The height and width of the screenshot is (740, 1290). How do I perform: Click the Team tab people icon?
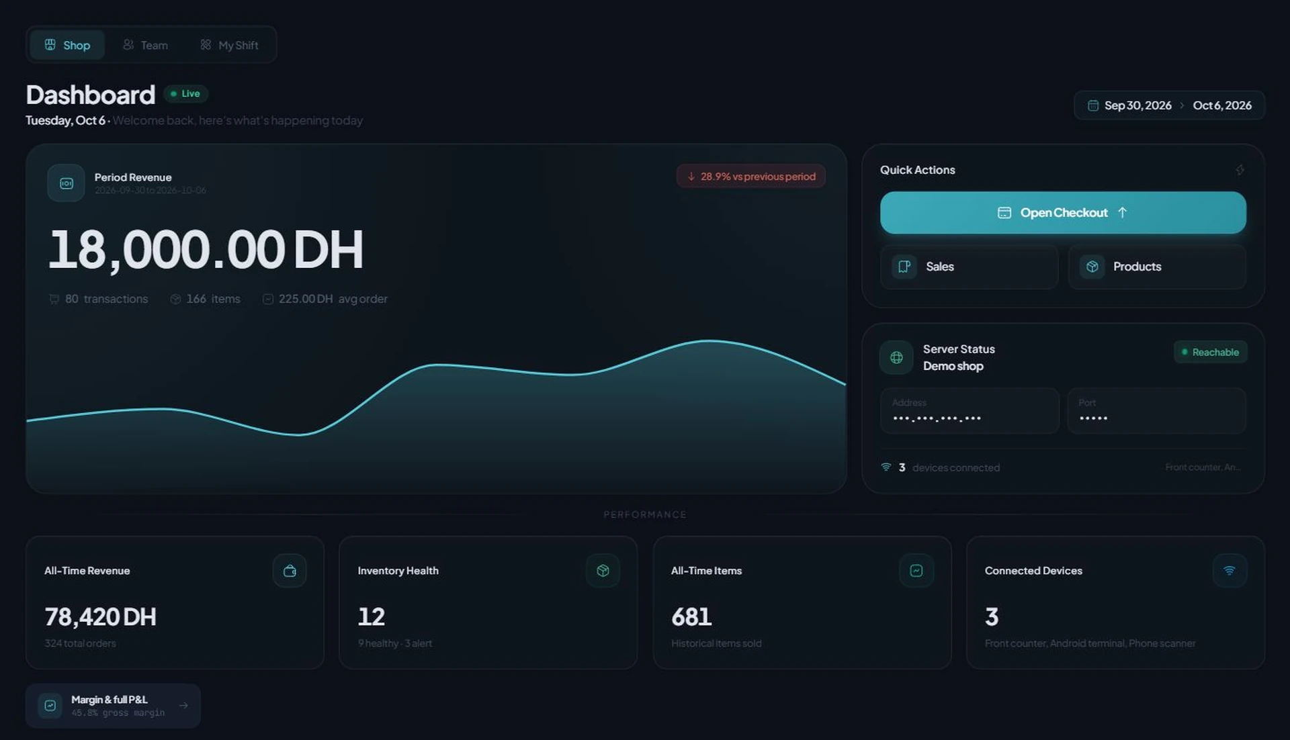128,45
